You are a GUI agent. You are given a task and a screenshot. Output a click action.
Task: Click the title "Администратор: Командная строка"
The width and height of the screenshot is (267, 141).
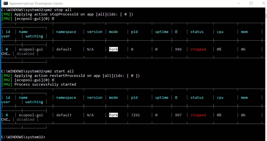[x=36, y=3]
